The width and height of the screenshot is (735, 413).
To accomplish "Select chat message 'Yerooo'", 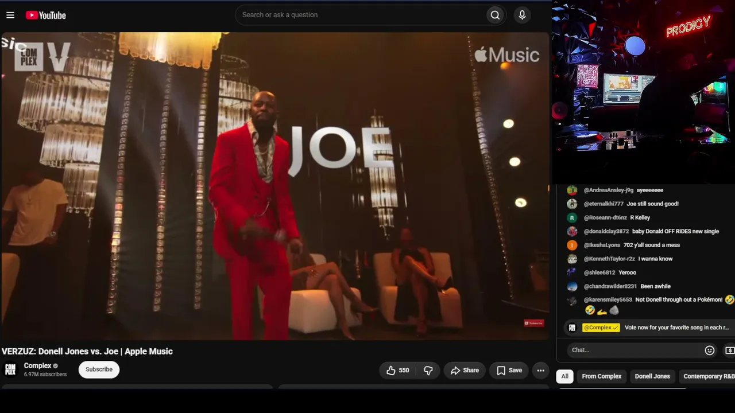I will [627, 273].
